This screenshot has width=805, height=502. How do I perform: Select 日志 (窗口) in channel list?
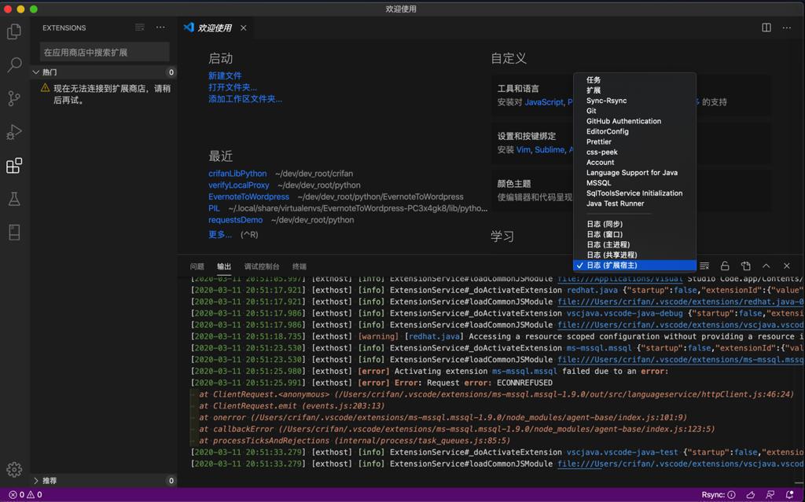(634, 235)
